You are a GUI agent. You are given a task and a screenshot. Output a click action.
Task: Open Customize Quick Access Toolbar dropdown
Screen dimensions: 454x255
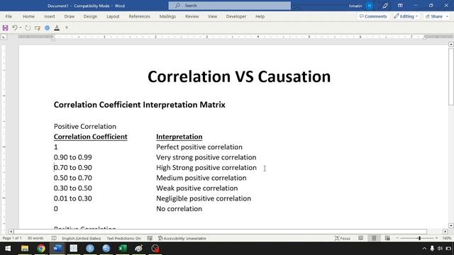click(67, 28)
